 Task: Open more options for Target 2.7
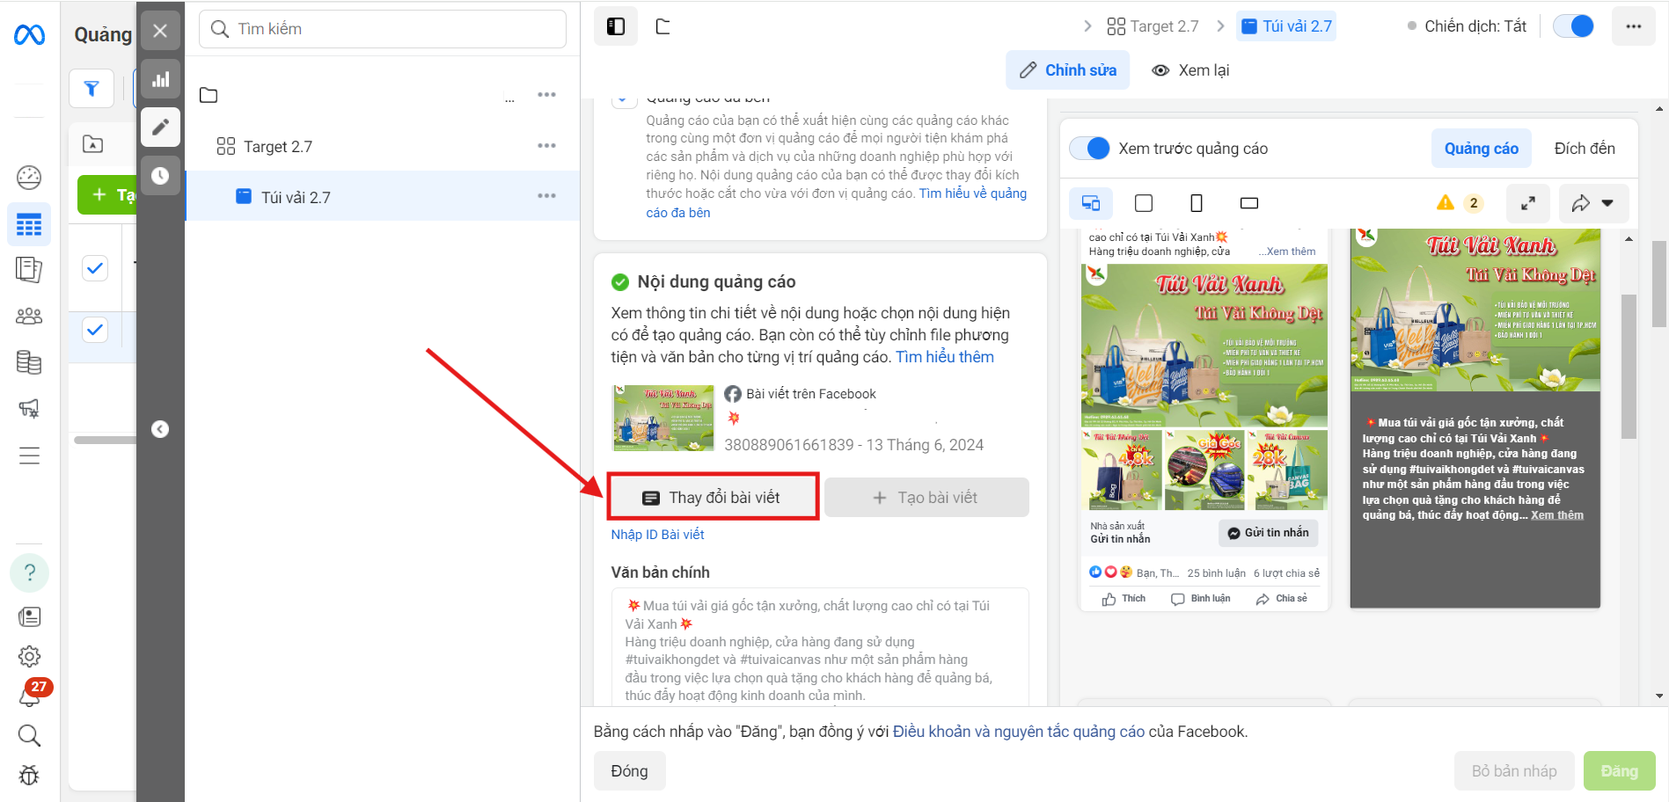[546, 146]
